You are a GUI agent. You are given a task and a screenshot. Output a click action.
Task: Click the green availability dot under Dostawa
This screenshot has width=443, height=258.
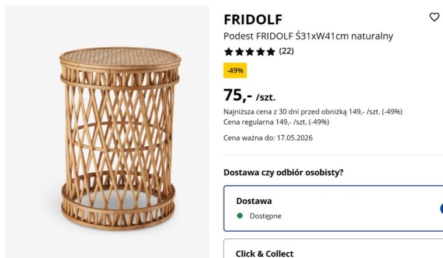coord(240,215)
